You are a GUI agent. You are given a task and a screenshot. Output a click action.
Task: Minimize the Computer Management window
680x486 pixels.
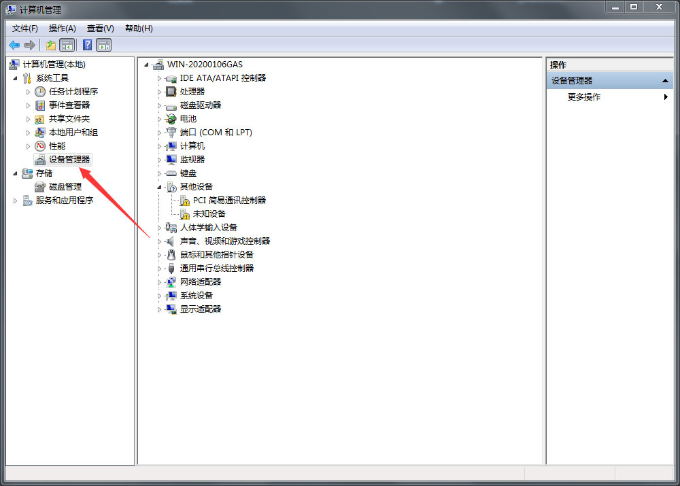[615, 7]
